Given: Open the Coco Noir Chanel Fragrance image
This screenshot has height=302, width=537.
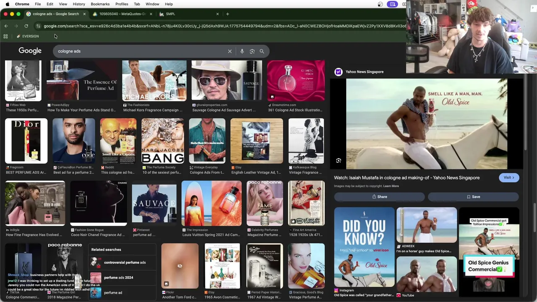Looking at the screenshot, I should click(98, 203).
